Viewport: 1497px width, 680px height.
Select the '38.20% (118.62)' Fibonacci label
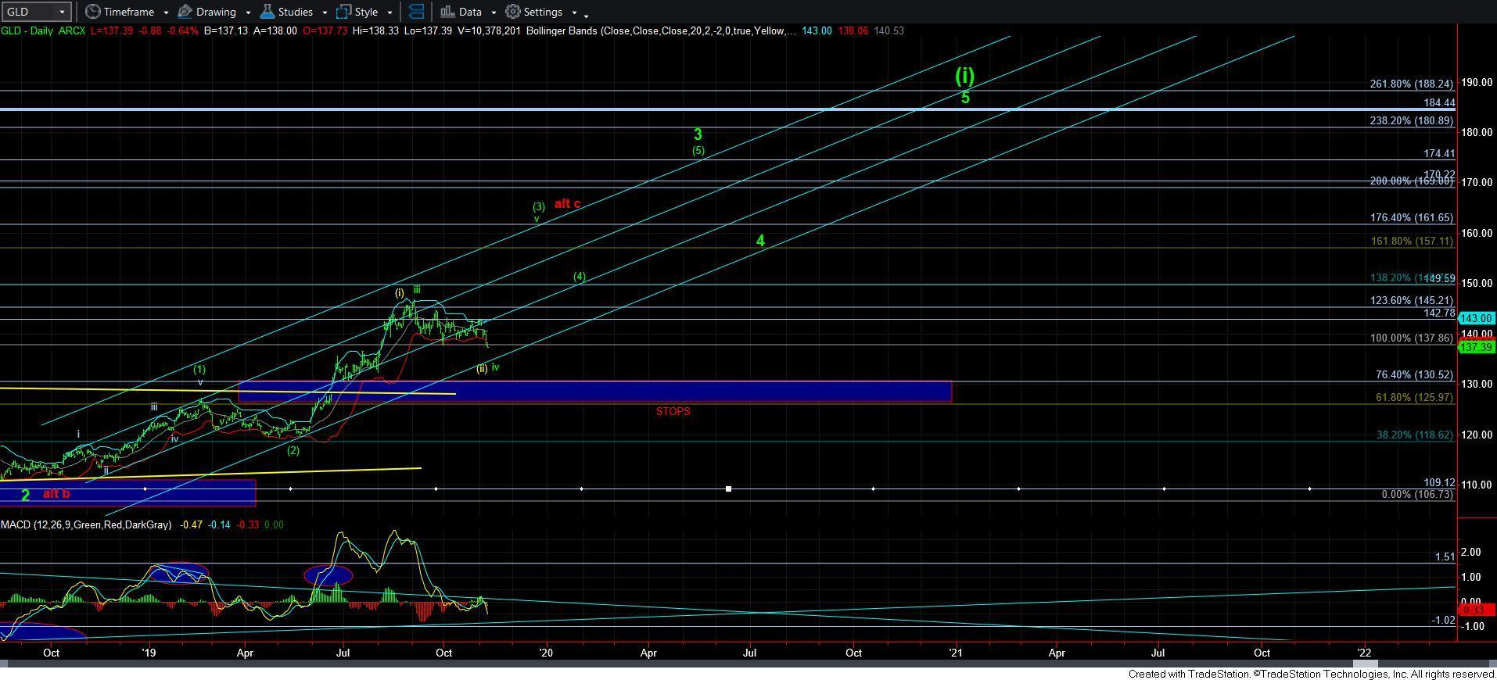(x=1414, y=435)
